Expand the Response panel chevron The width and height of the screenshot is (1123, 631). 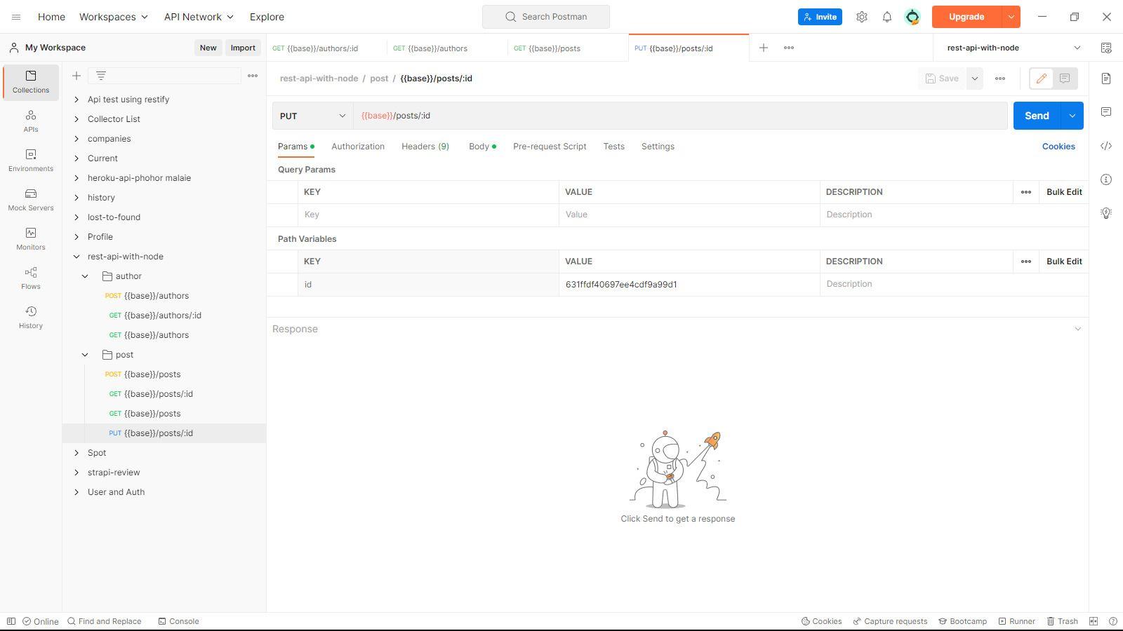(1078, 329)
